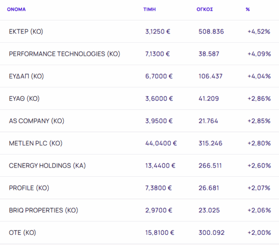Sort by ΟΓΚΟΣ column header
Image resolution: width=279 pixels, height=245 pixels.
click(205, 9)
